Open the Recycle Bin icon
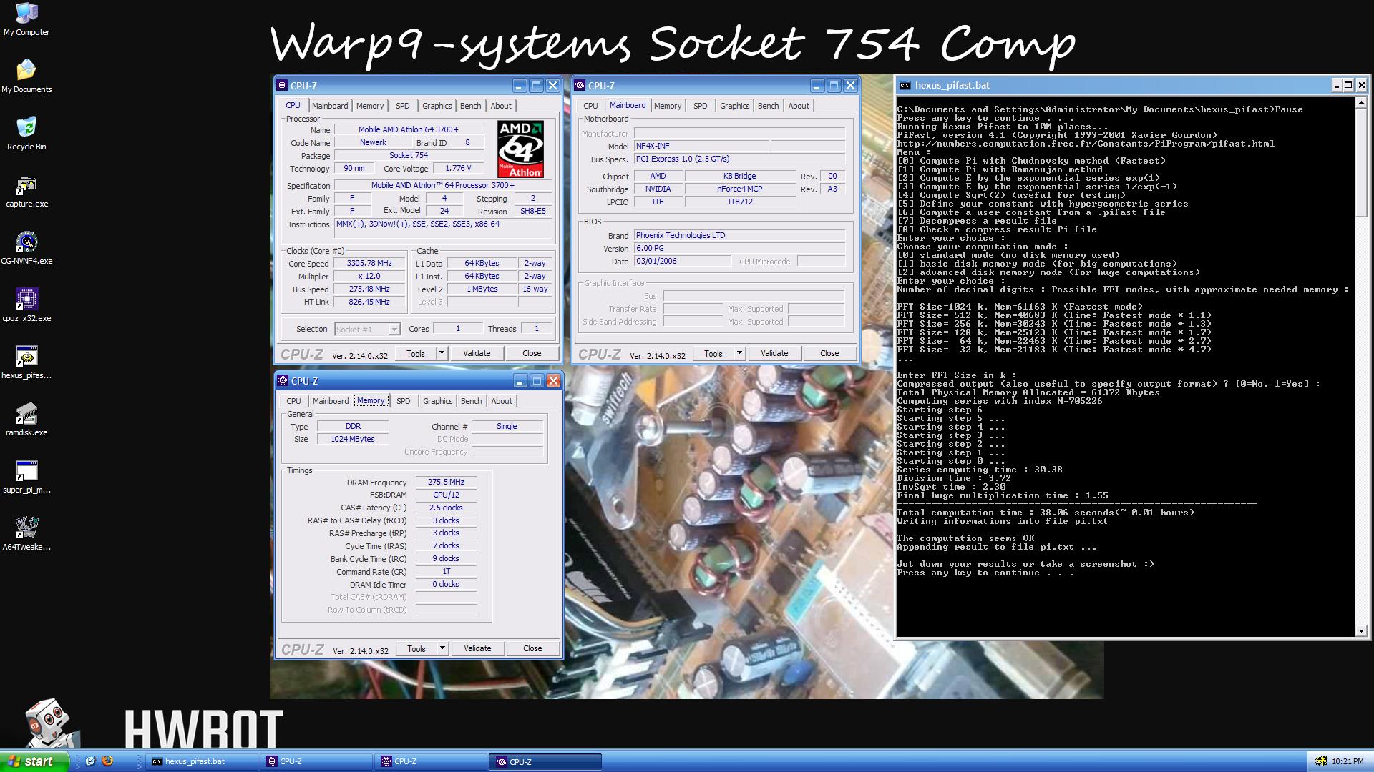Screen dimensions: 1374x772 pyautogui.click(x=26, y=134)
